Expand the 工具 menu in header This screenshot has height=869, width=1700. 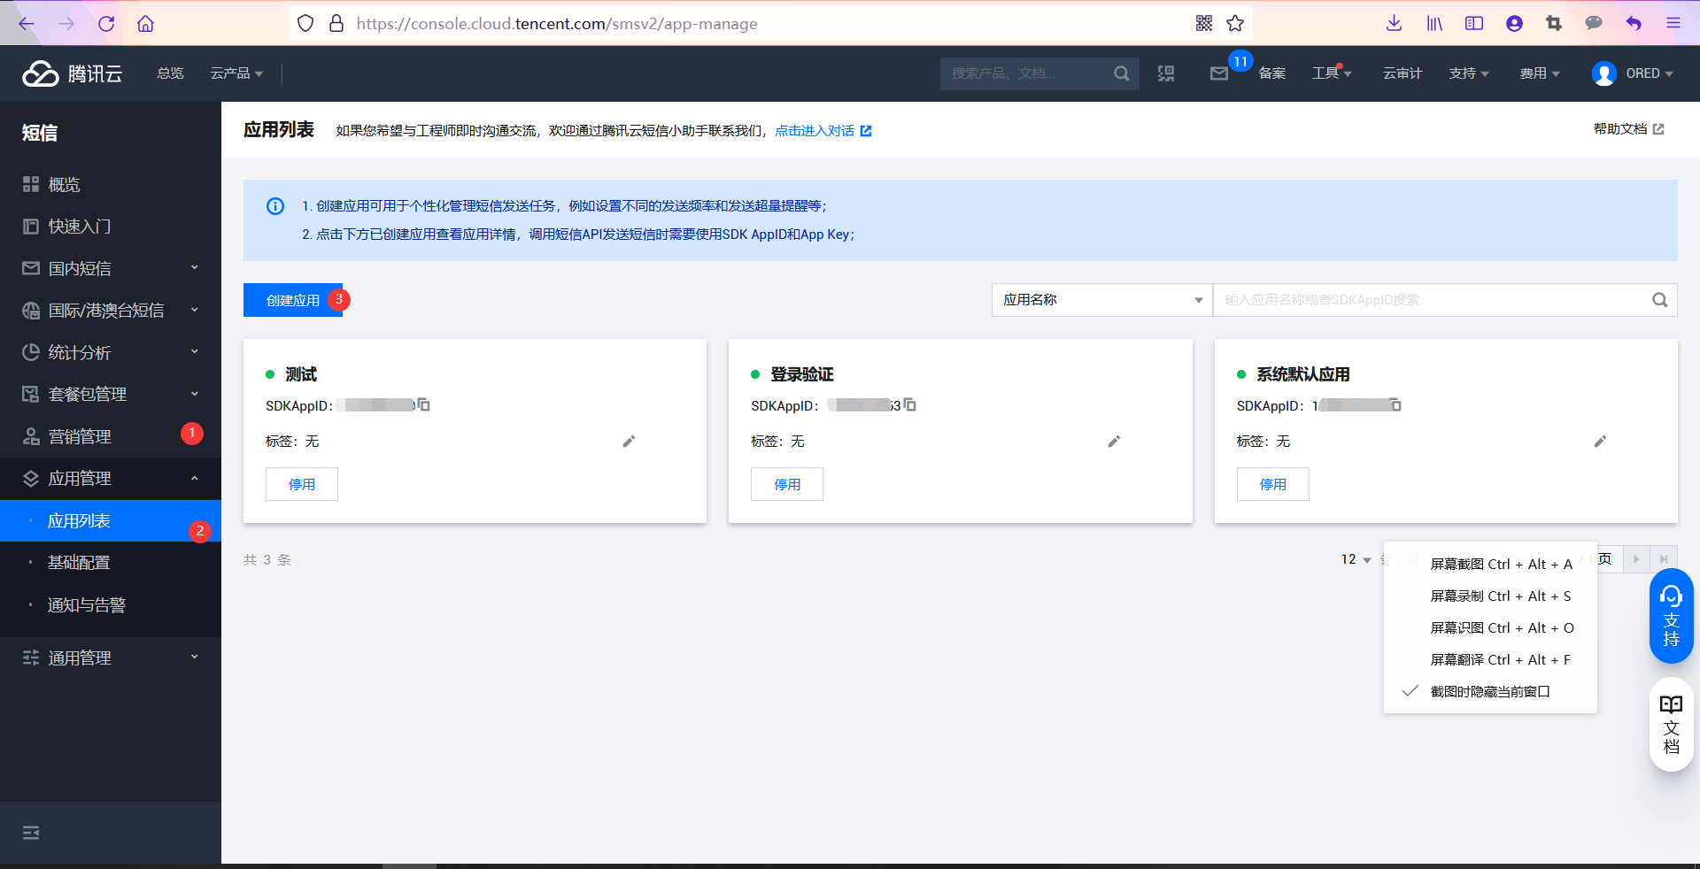[1332, 73]
